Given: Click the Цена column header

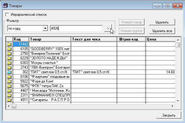Looking at the screenshot, I should pos(161,39).
